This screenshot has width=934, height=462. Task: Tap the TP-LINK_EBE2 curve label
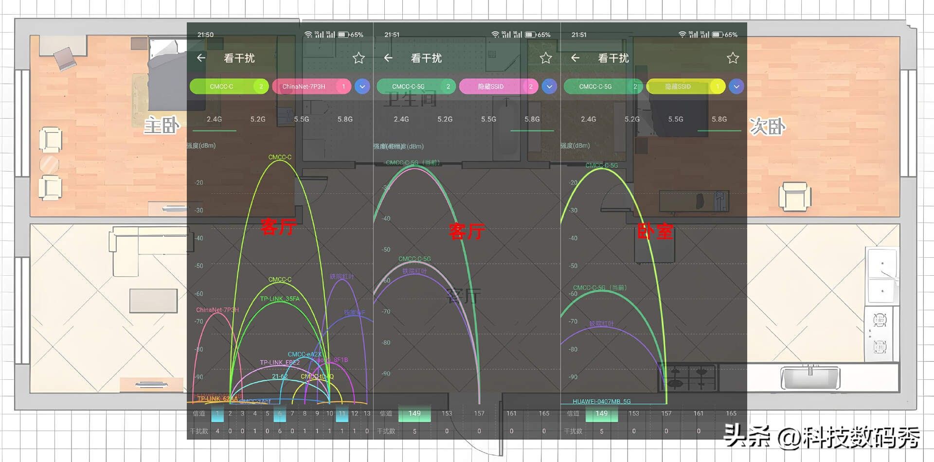point(280,363)
